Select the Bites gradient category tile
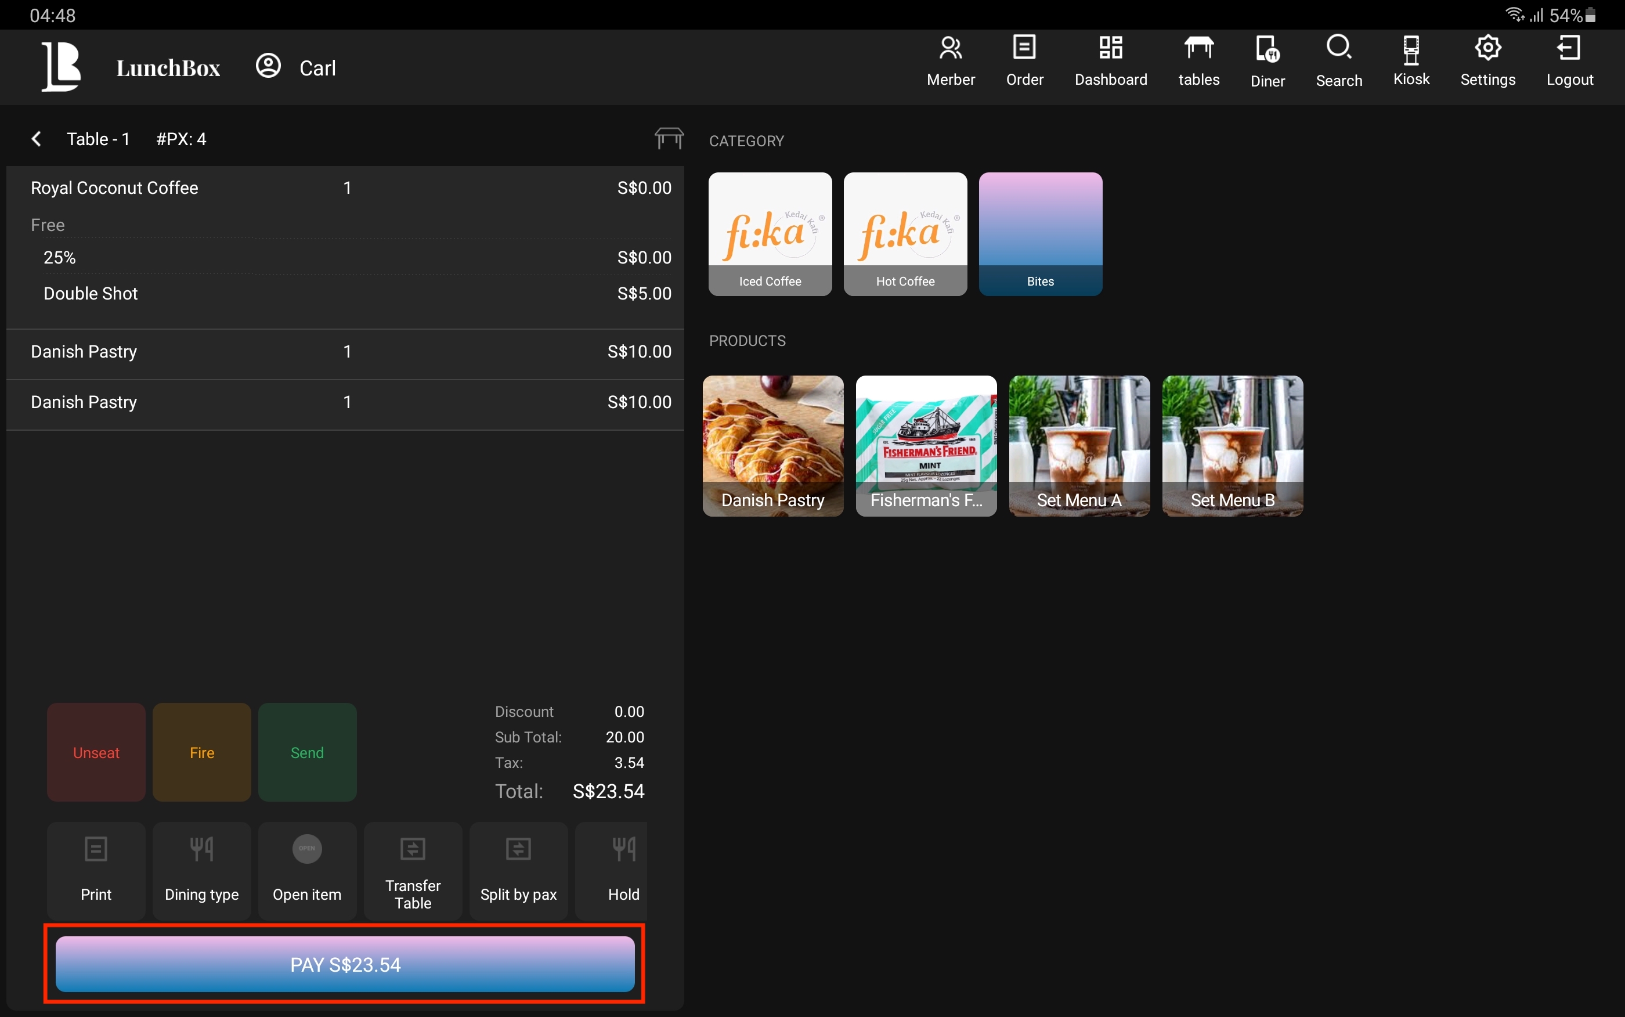 click(1040, 233)
